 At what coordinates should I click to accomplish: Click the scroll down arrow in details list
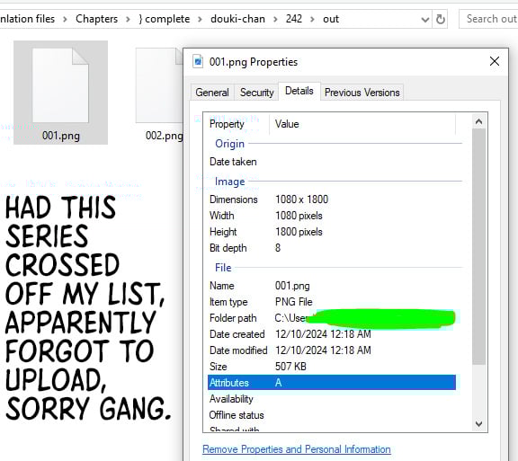coord(478,423)
